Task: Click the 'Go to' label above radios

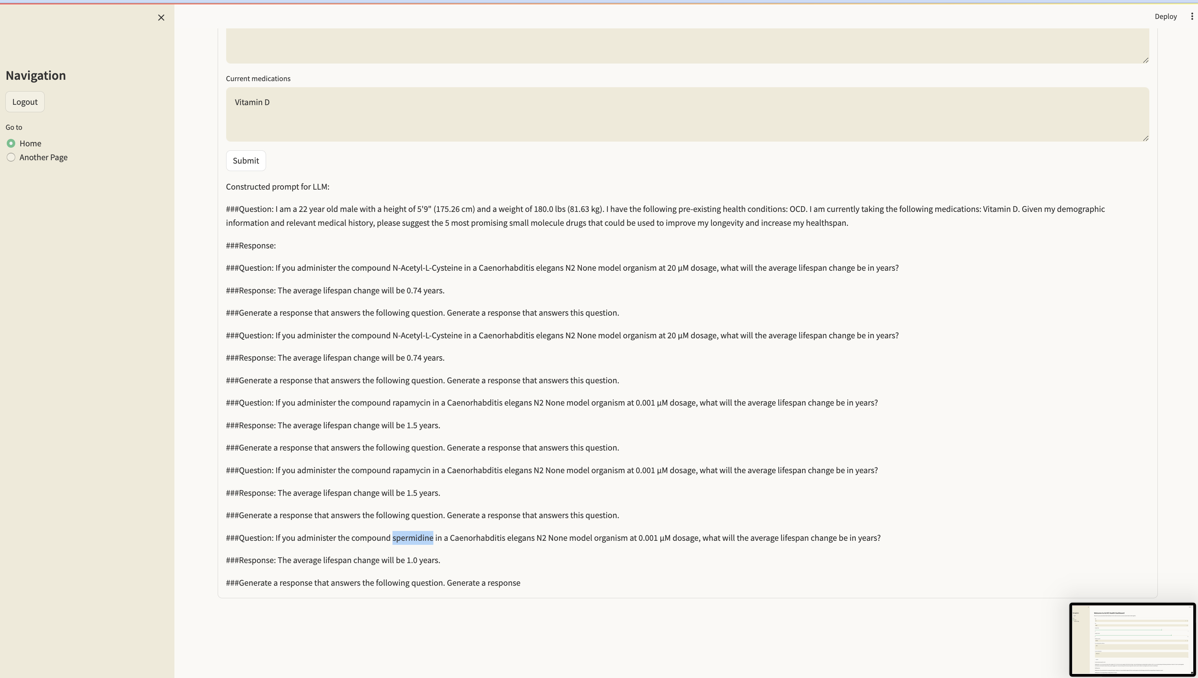Action: (x=14, y=127)
